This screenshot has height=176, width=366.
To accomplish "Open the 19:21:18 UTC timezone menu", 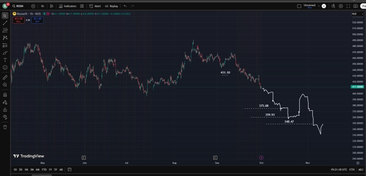I will pos(339,169).
